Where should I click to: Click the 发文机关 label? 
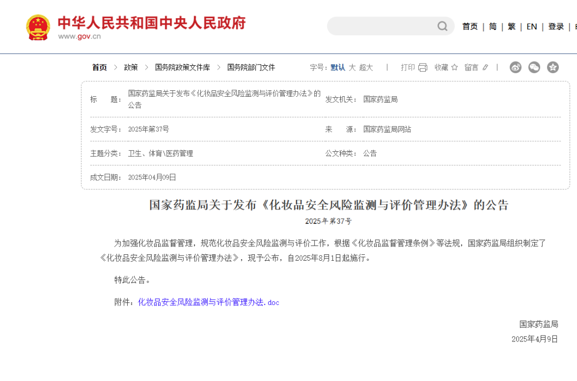pos(341,99)
